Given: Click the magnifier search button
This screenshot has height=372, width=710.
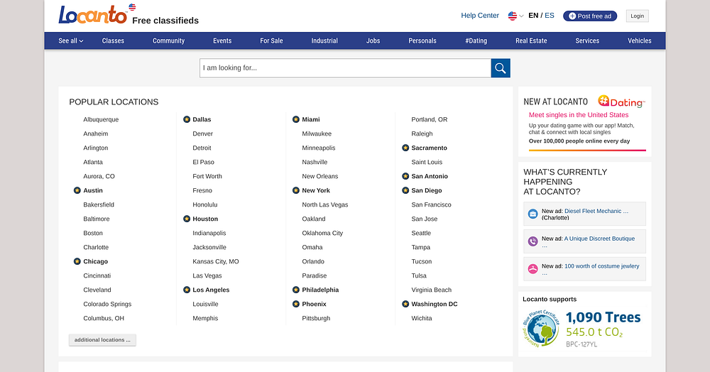Looking at the screenshot, I should click(501, 68).
